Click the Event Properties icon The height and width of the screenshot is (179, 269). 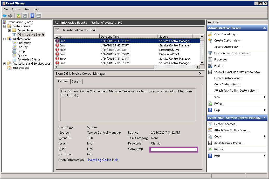pyautogui.click(x=210, y=124)
